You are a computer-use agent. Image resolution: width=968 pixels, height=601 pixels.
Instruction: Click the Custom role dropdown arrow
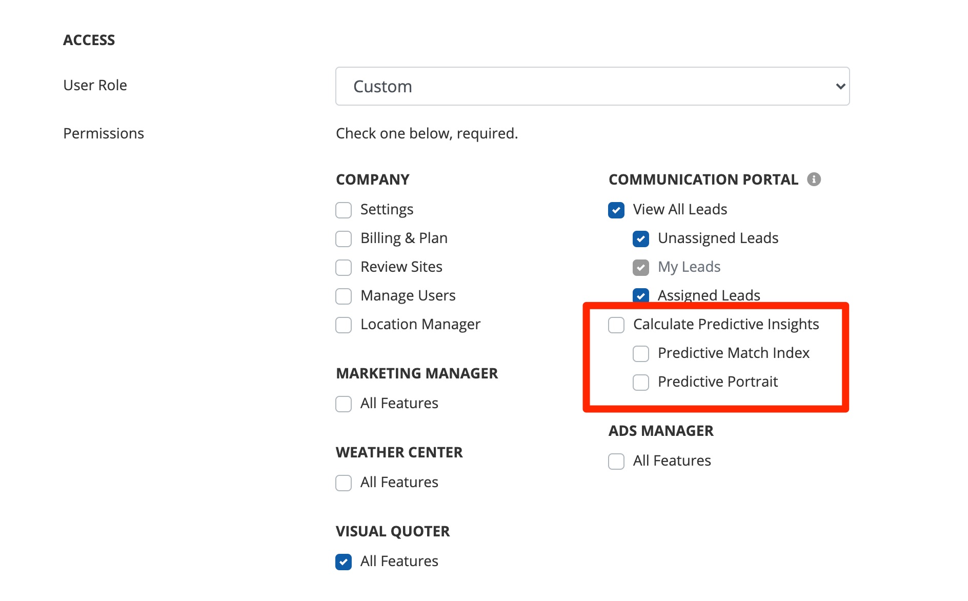point(840,86)
